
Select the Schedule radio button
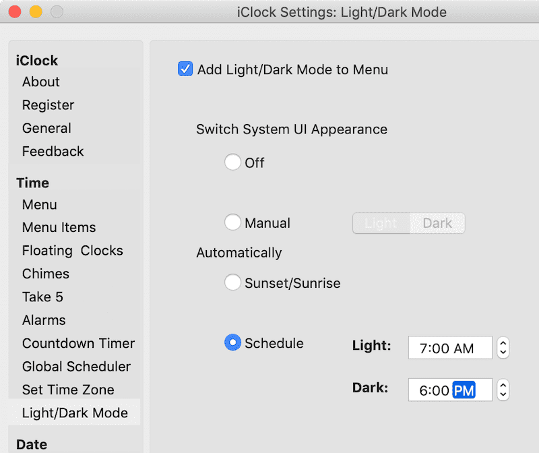pos(232,342)
